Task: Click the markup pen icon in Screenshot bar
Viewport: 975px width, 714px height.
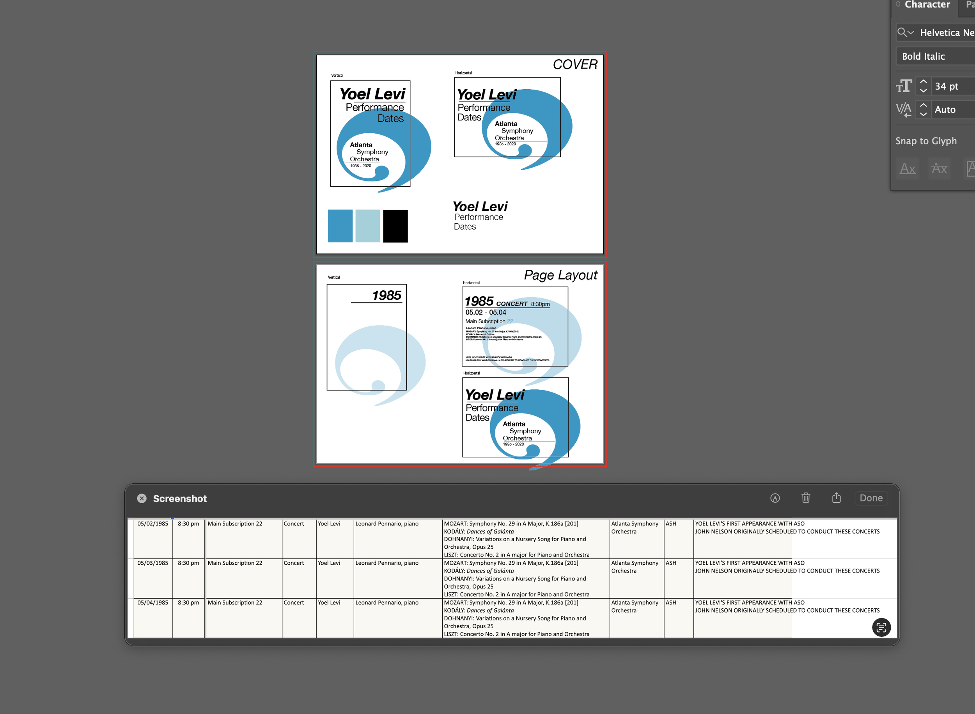Action: coord(775,498)
